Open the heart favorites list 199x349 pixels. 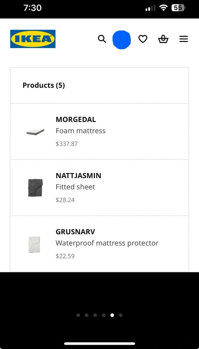143,39
